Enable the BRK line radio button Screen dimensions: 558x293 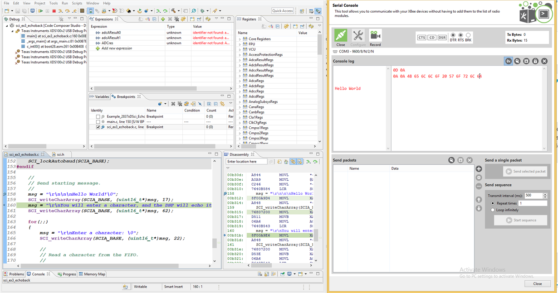point(468,35)
